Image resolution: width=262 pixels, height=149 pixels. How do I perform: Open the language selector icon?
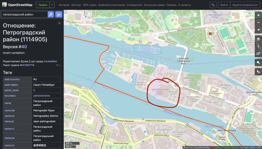click(x=213, y=5)
